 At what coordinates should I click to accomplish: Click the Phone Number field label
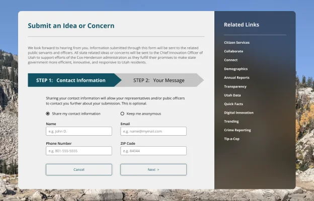tap(59, 143)
